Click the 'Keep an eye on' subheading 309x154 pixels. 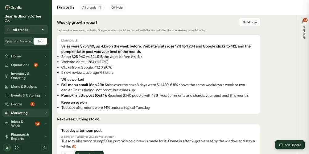[x=74, y=102]
